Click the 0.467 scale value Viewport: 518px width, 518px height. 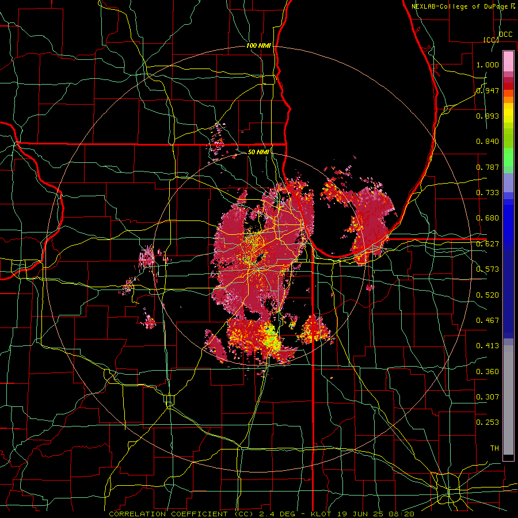[x=487, y=321]
